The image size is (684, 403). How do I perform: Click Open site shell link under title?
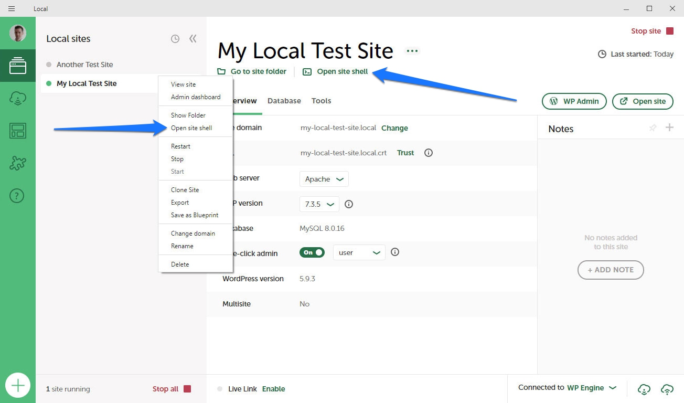pos(336,71)
